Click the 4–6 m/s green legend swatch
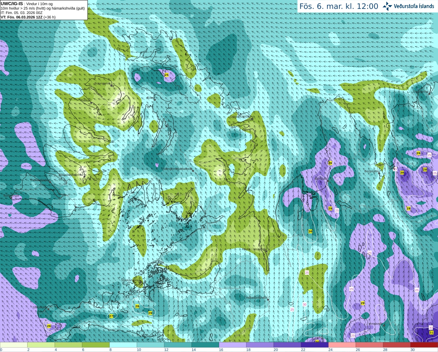 68,345
